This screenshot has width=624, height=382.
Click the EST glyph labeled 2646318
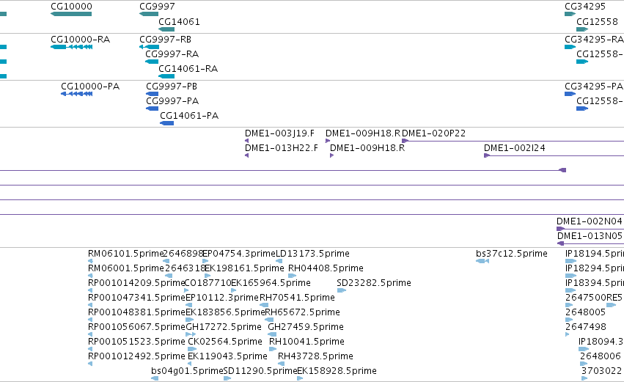169,276
